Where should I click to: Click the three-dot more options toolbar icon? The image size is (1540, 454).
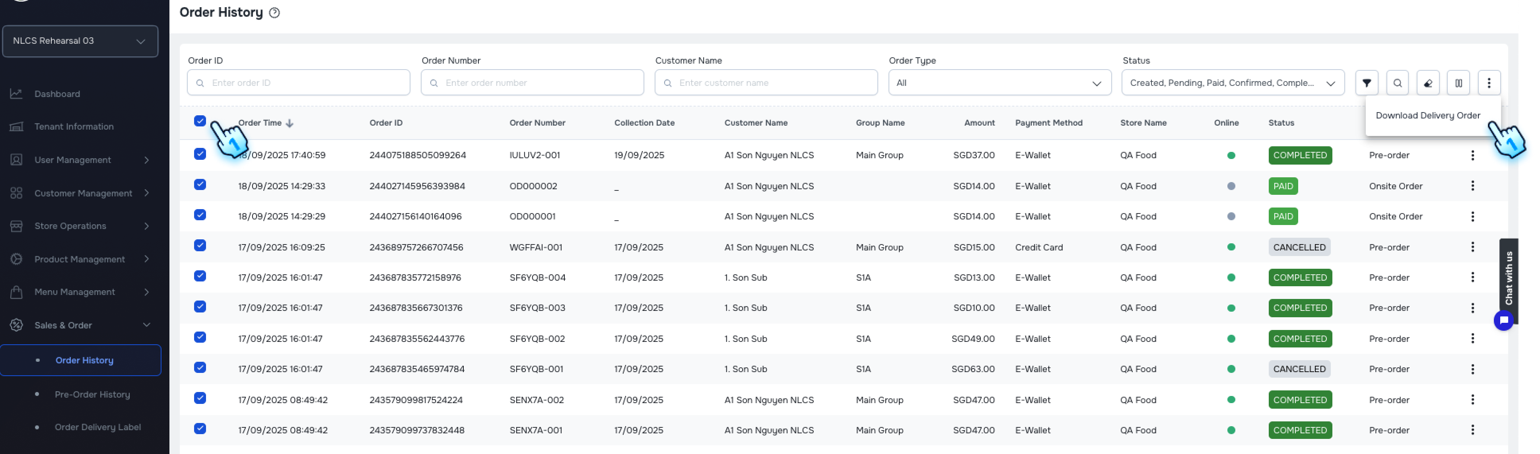pyautogui.click(x=1489, y=82)
